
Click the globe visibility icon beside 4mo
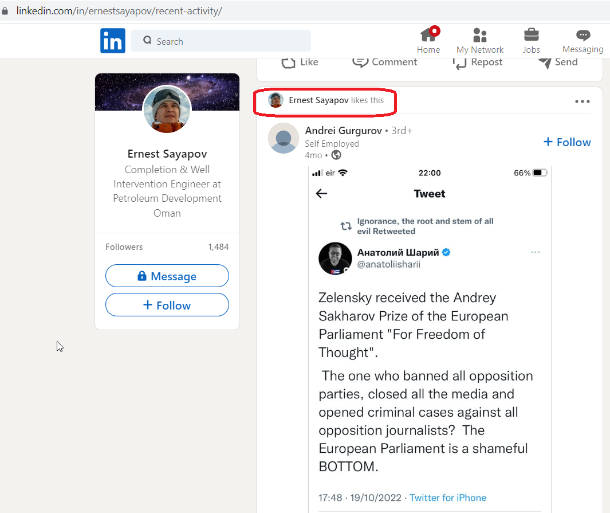336,155
